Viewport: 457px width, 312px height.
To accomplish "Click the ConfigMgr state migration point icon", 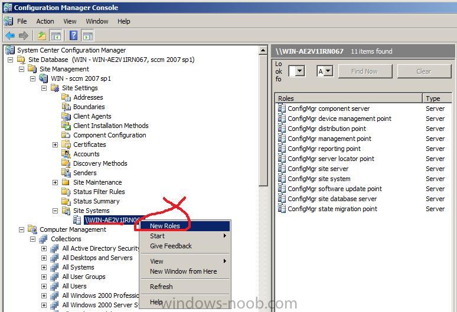I will pos(282,209).
